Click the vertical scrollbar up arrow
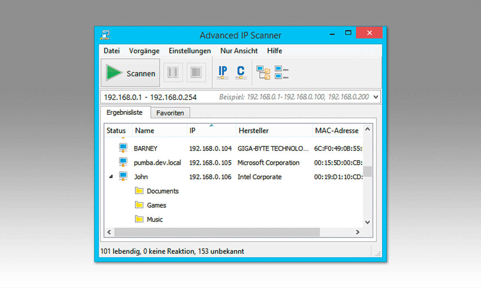This screenshot has width=481, height=288. point(368,129)
